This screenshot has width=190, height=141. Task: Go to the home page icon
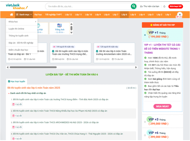(12, 15)
